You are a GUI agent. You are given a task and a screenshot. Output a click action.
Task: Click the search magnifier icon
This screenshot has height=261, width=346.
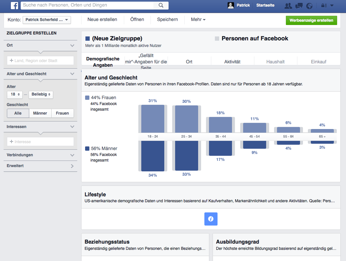161,5
